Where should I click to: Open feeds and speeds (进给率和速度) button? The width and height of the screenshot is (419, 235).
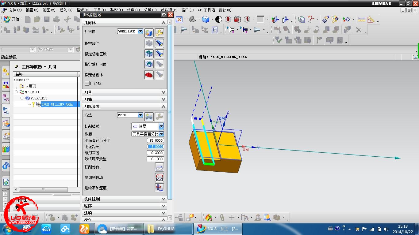[160, 188]
